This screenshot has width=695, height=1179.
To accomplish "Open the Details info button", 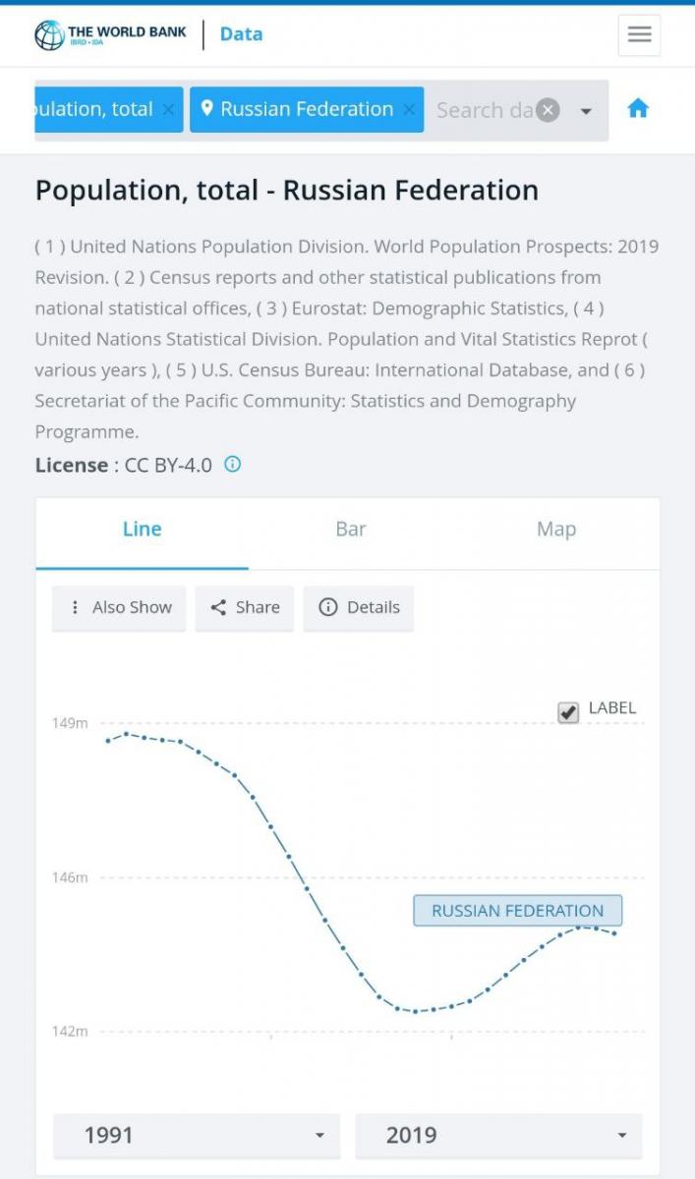I will (359, 607).
